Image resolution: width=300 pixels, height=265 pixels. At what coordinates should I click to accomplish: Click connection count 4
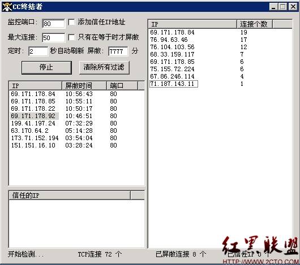pos(242,76)
